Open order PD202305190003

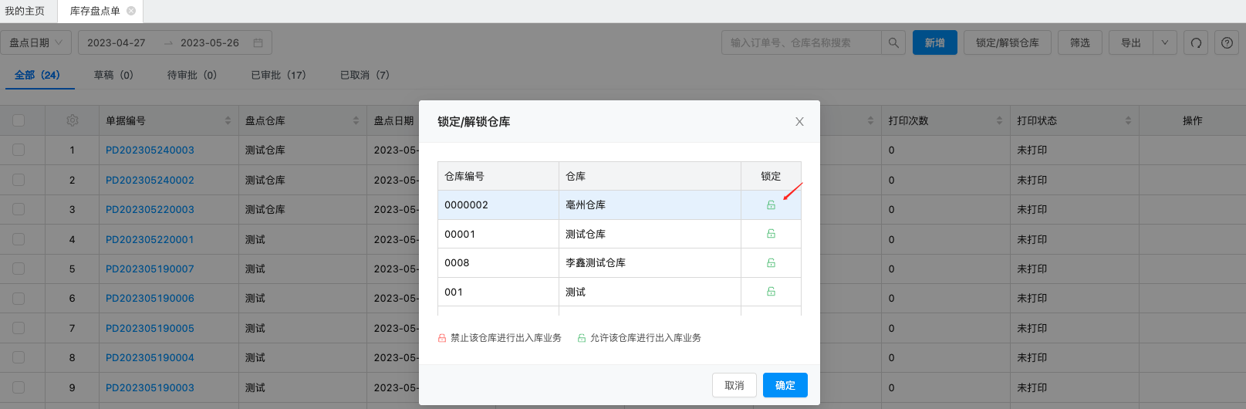(x=150, y=387)
